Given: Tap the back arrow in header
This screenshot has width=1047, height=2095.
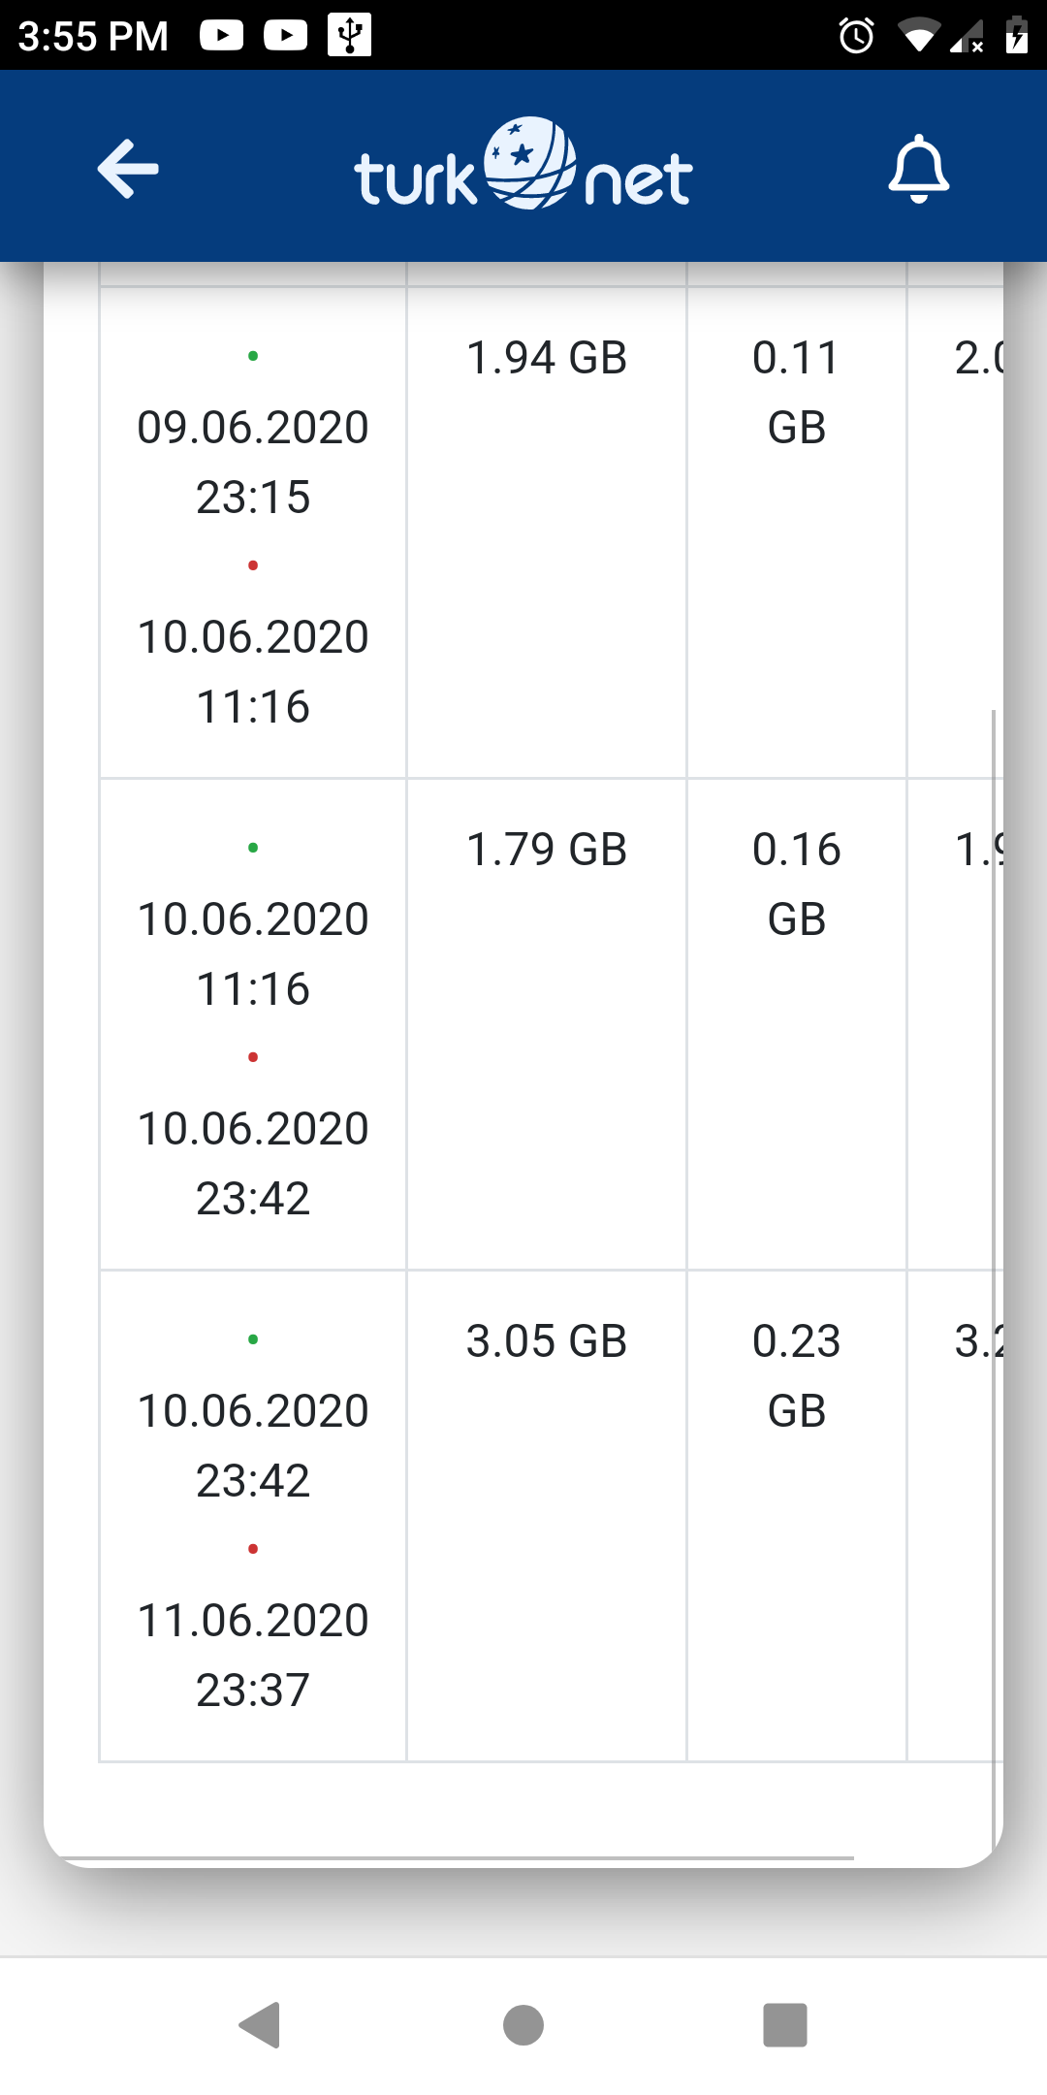Looking at the screenshot, I should click(x=128, y=170).
